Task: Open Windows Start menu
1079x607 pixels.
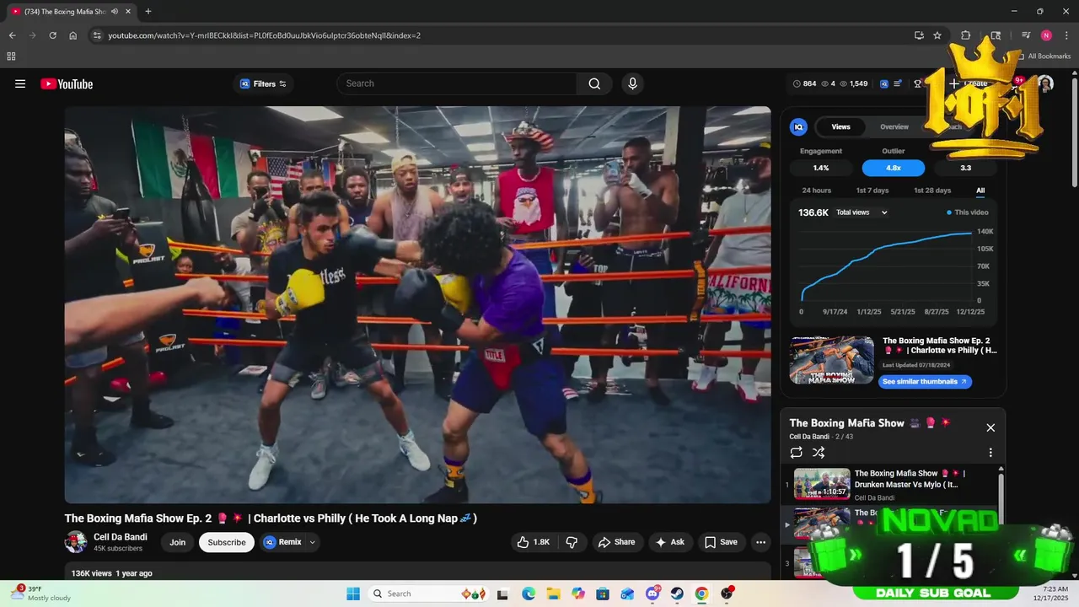Action: (x=352, y=594)
